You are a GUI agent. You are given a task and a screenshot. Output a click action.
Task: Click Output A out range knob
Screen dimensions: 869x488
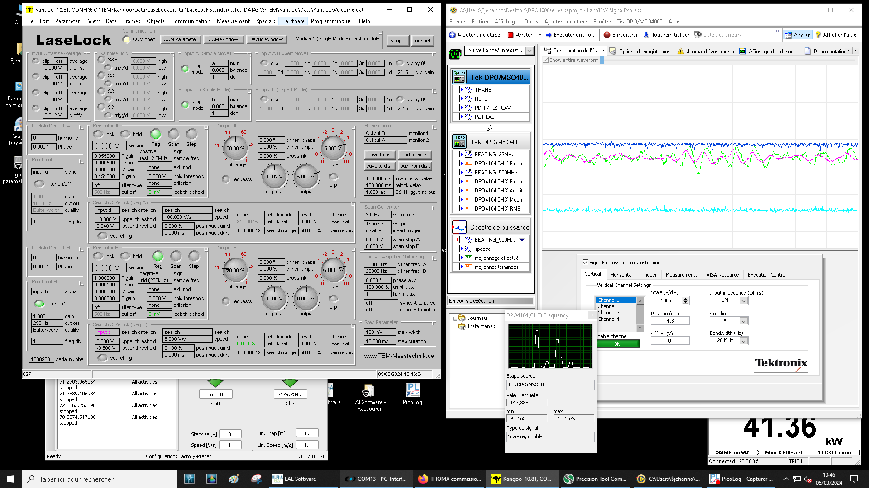[x=235, y=148]
